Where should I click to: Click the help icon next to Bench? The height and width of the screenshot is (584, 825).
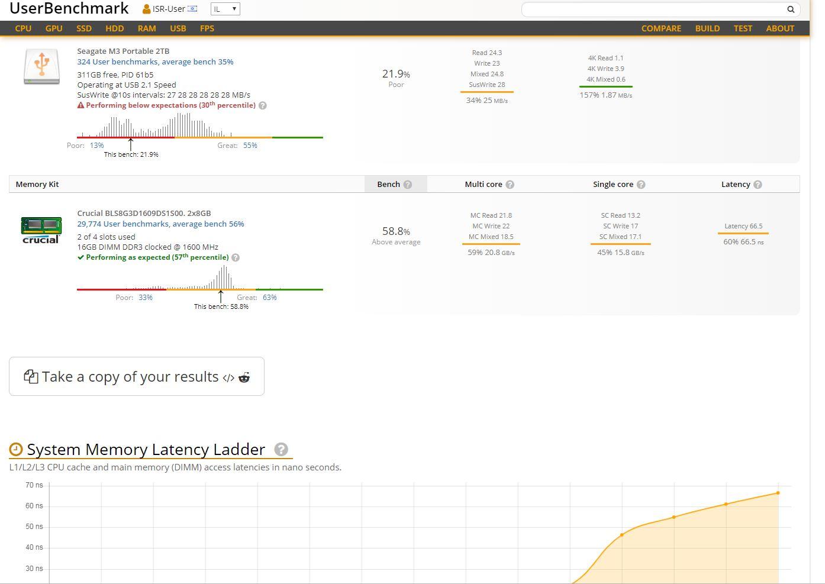[408, 185]
